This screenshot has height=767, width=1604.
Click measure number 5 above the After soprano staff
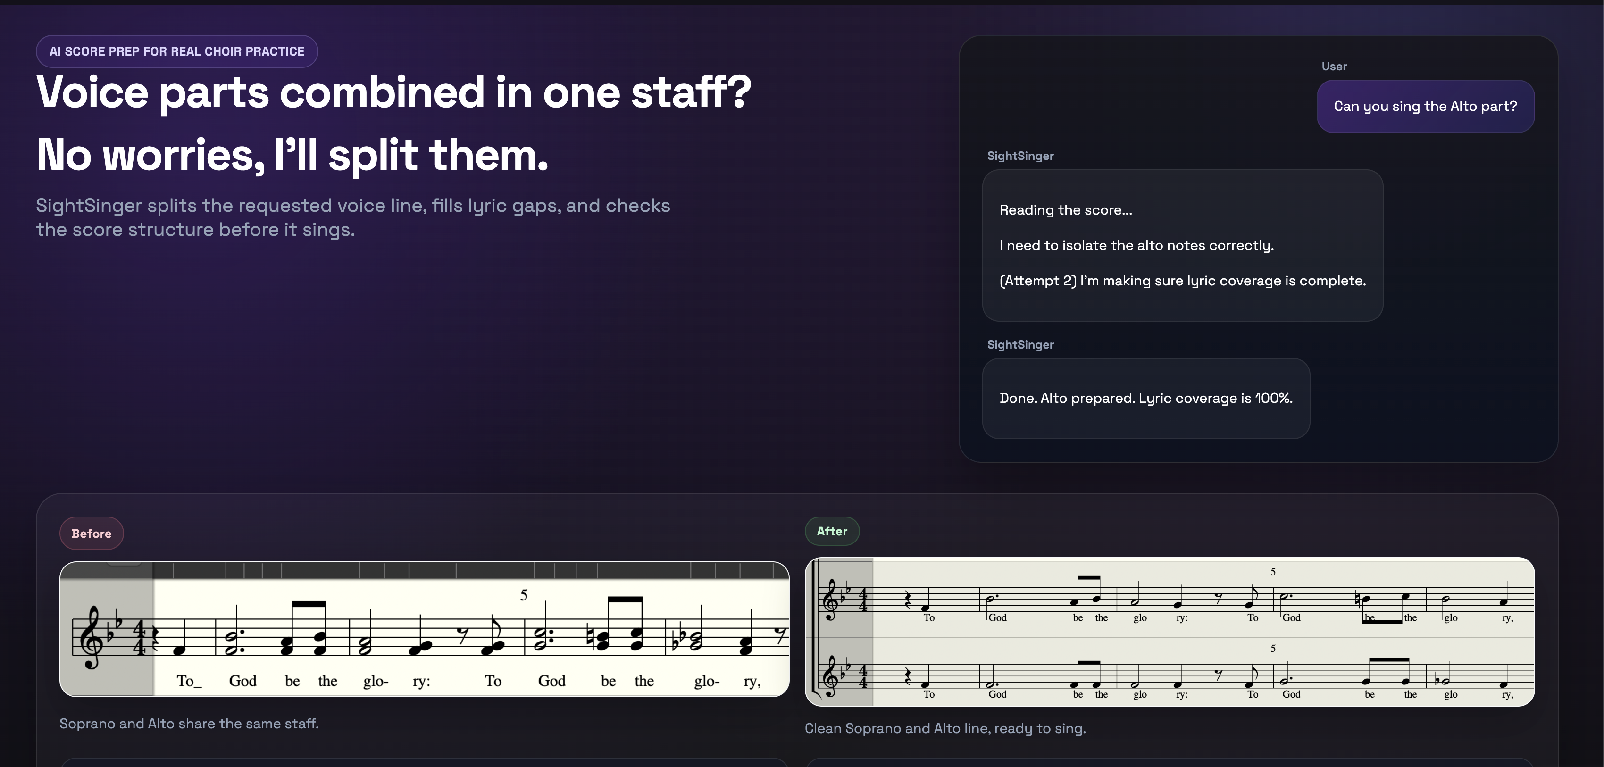[1273, 572]
